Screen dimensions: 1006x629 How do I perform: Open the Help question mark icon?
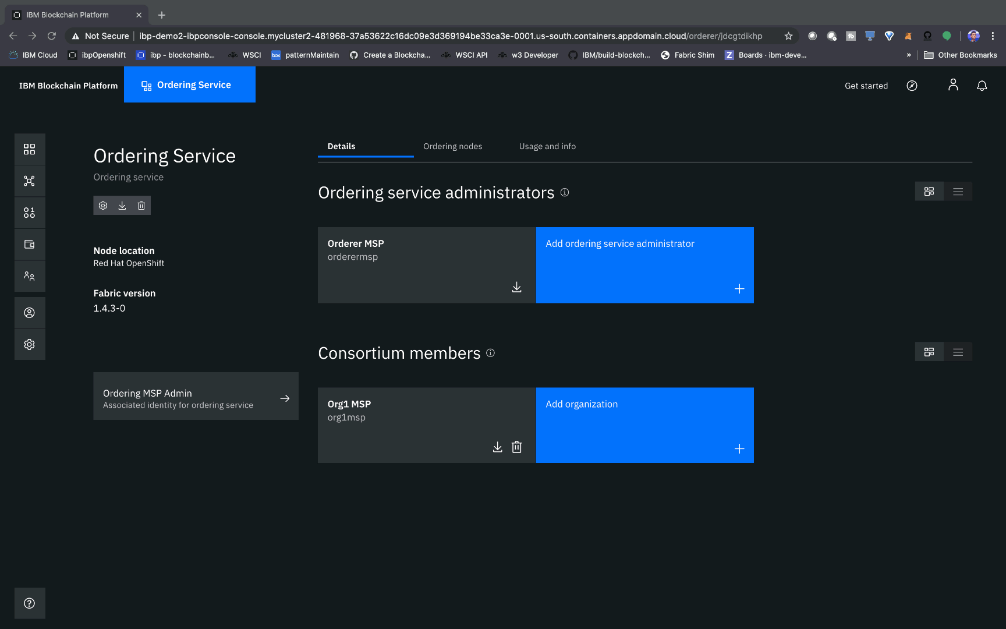pos(30,603)
